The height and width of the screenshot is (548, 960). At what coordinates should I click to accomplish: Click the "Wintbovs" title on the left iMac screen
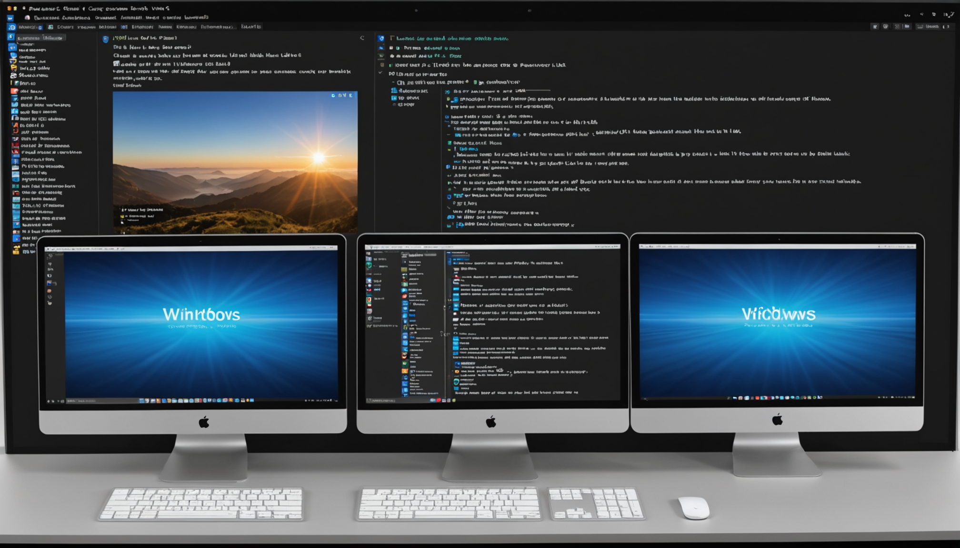click(201, 314)
